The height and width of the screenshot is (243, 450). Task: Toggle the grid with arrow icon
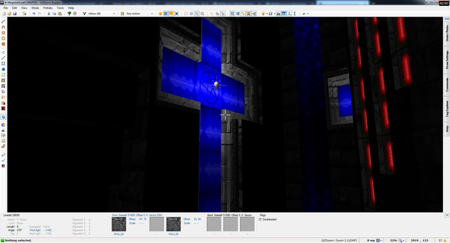[232, 13]
